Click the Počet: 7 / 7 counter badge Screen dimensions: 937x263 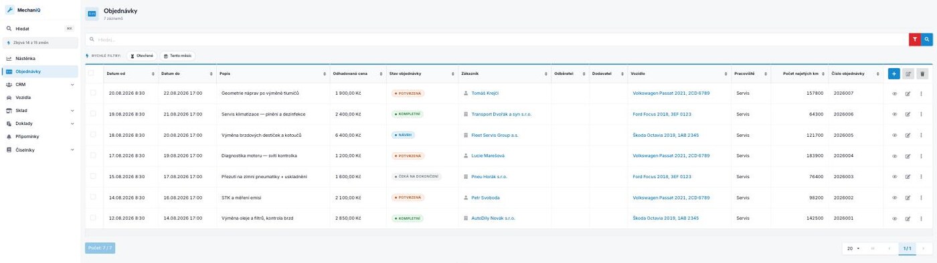click(100, 248)
